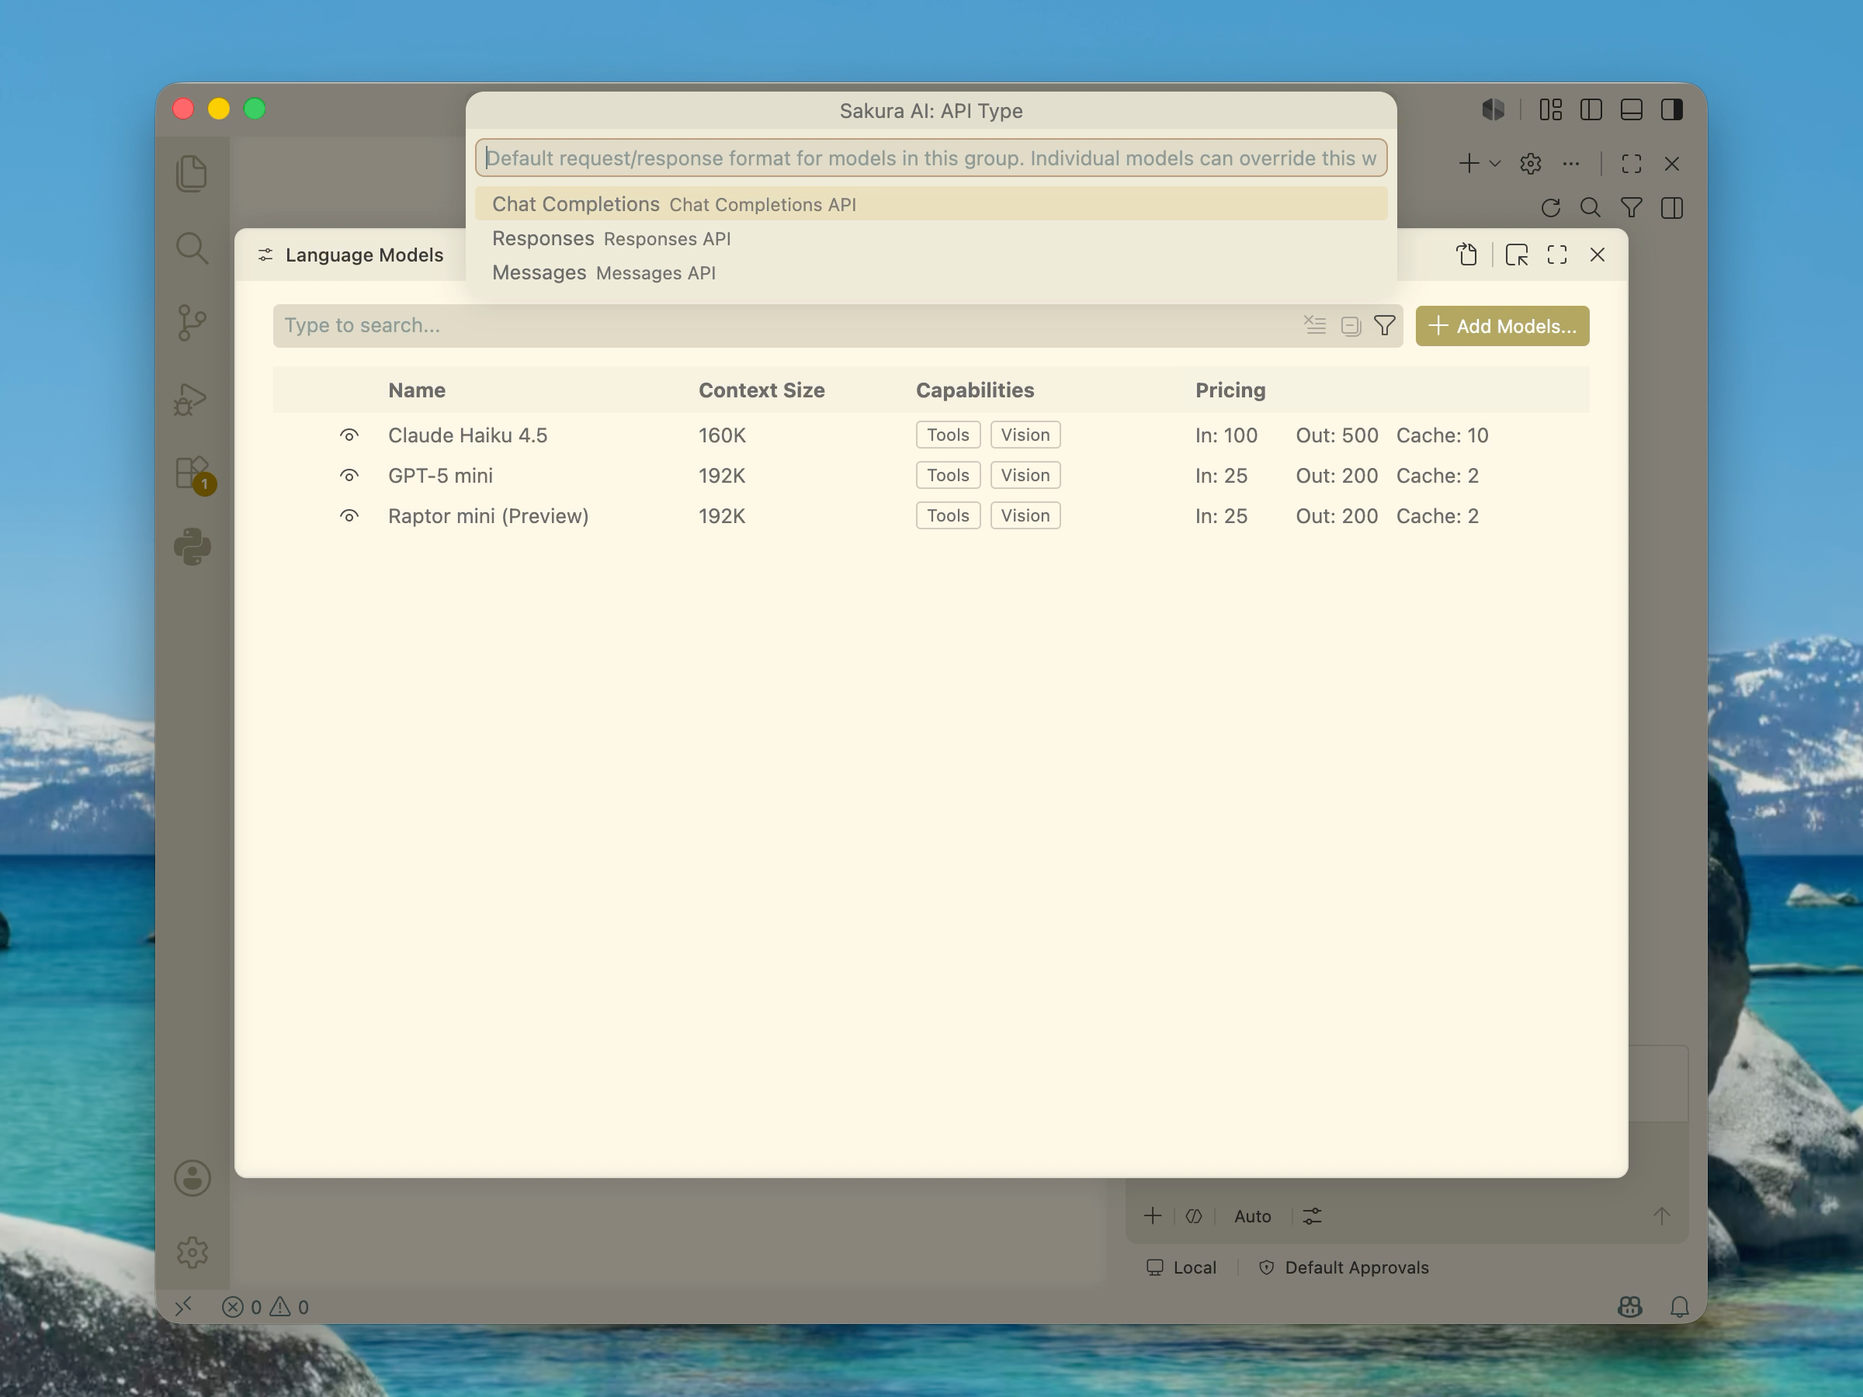Screen dimensions: 1863x1397
Task: Click Vision tag on GPT-5 mini row
Action: (x=1025, y=476)
